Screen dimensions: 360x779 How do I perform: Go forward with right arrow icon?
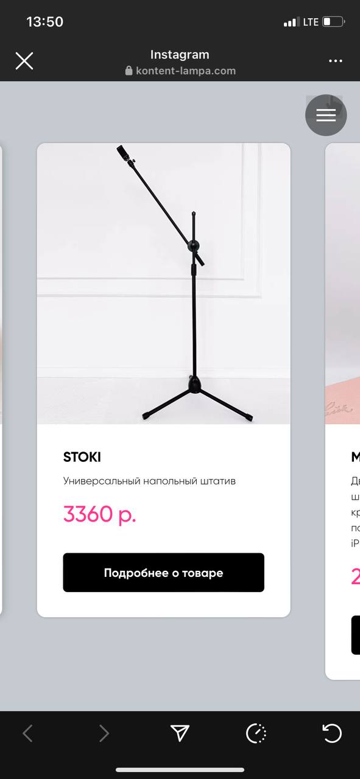[x=104, y=733]
